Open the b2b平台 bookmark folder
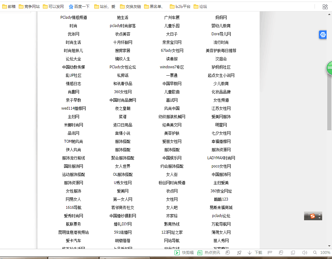332x259 pixels. pos(180,7)
